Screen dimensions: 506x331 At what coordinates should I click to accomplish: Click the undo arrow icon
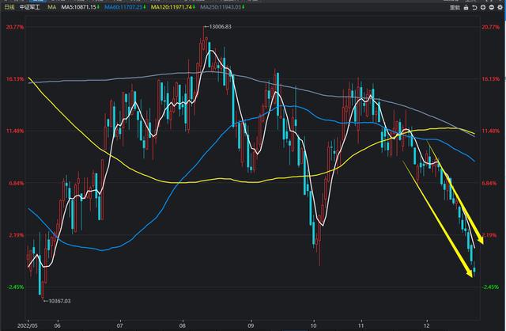pos(474,7)
